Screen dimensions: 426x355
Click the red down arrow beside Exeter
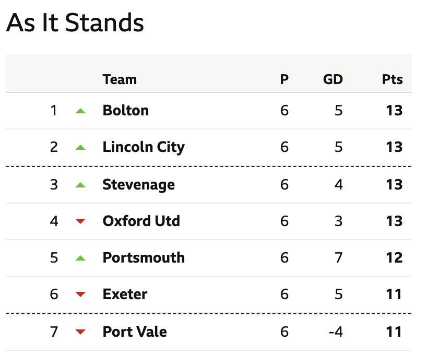[x=80, y=294]
